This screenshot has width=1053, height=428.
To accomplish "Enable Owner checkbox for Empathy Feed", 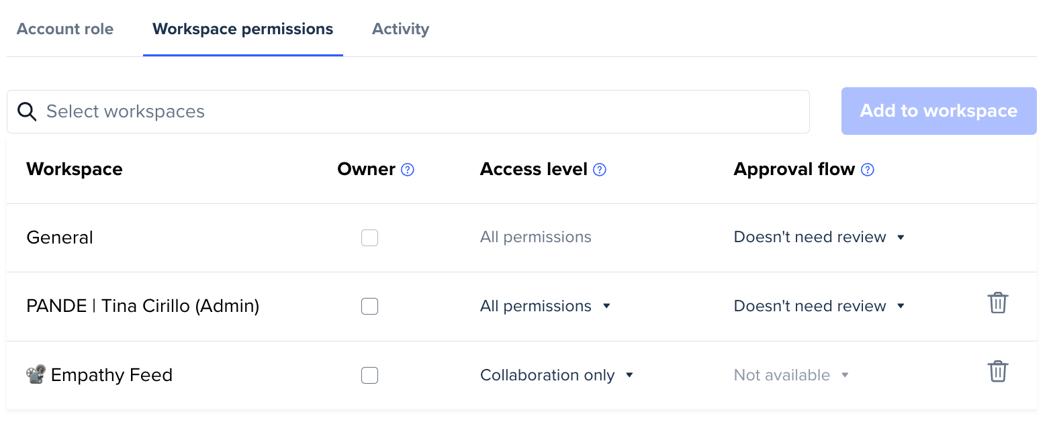I will 369,375.
